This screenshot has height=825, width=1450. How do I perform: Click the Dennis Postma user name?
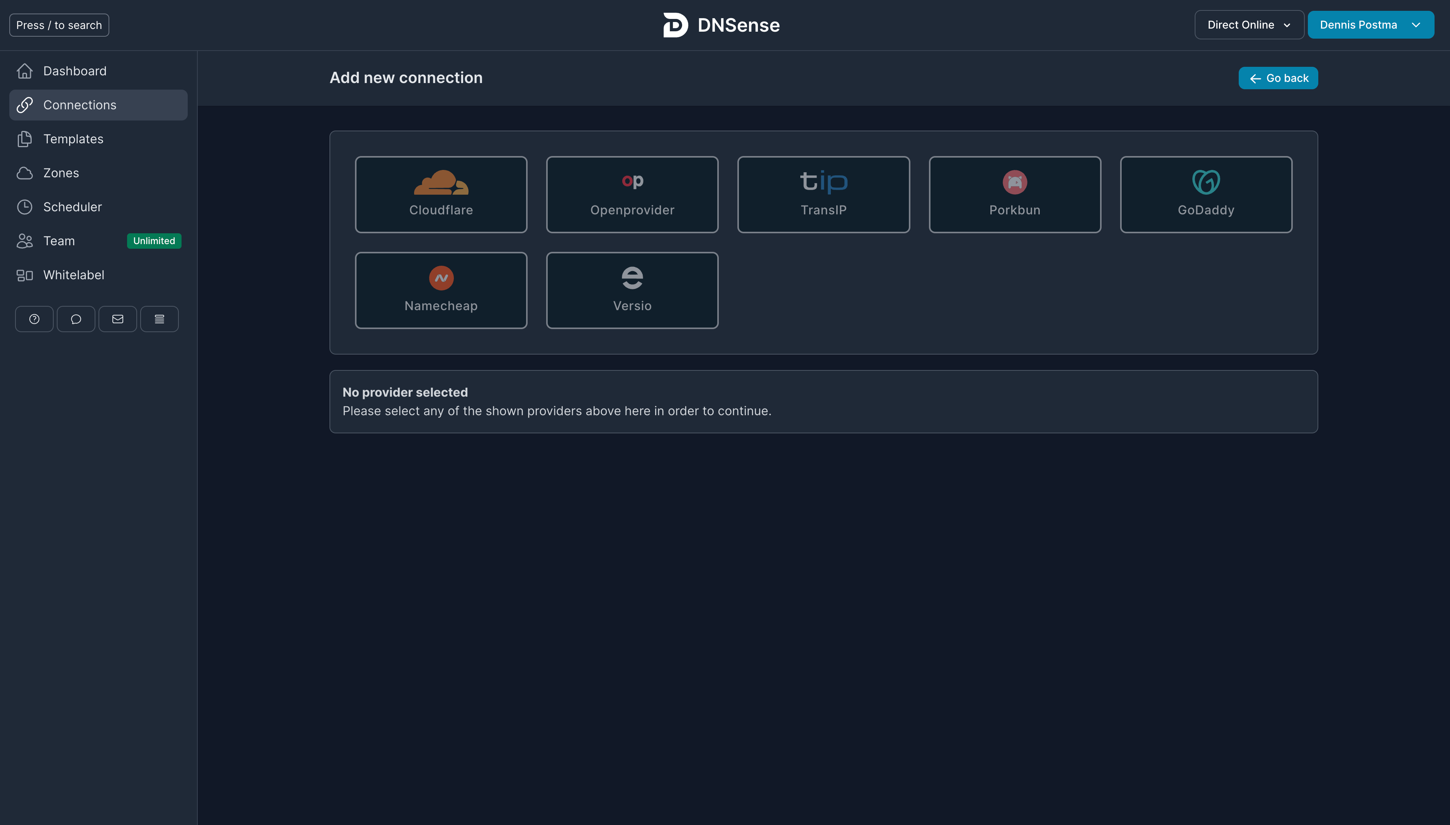pyautogui.click(x=1358, y=25)
